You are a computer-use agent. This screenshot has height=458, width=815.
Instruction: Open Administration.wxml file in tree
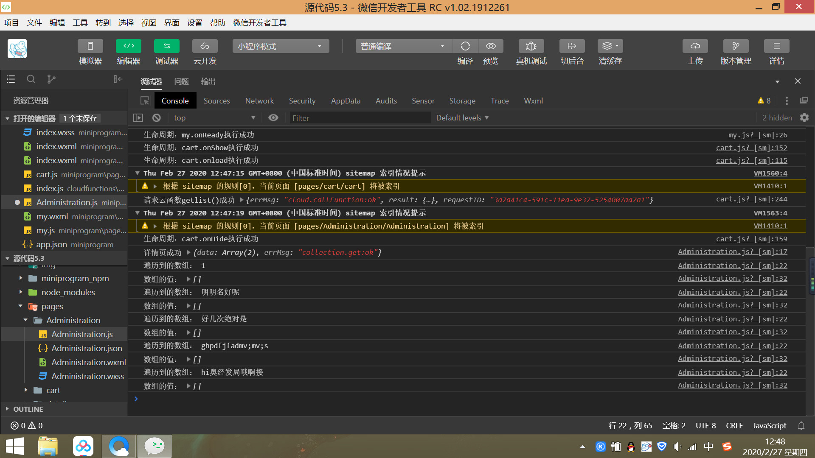(x=88, y=362)
